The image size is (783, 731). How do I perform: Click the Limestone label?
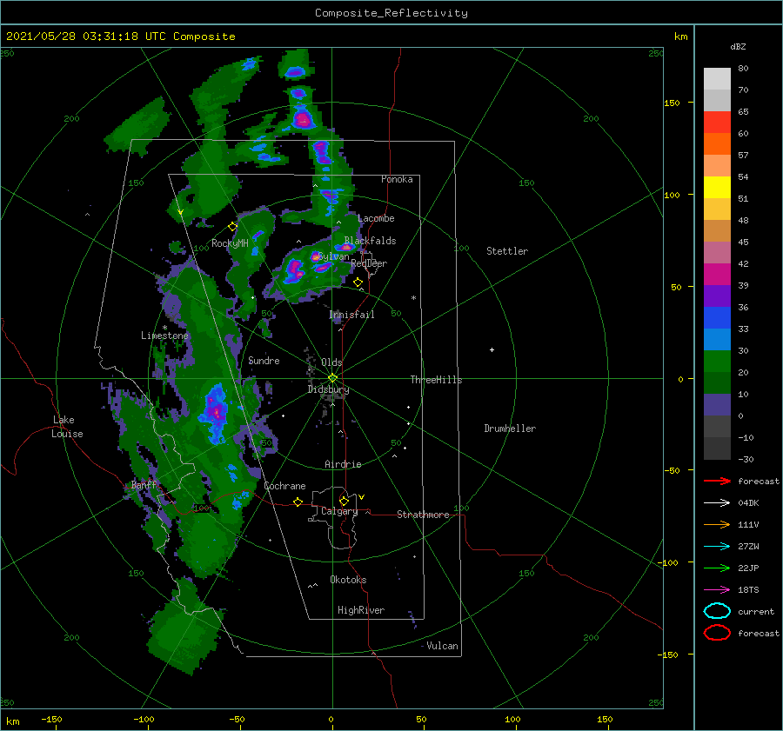(164, 336)
